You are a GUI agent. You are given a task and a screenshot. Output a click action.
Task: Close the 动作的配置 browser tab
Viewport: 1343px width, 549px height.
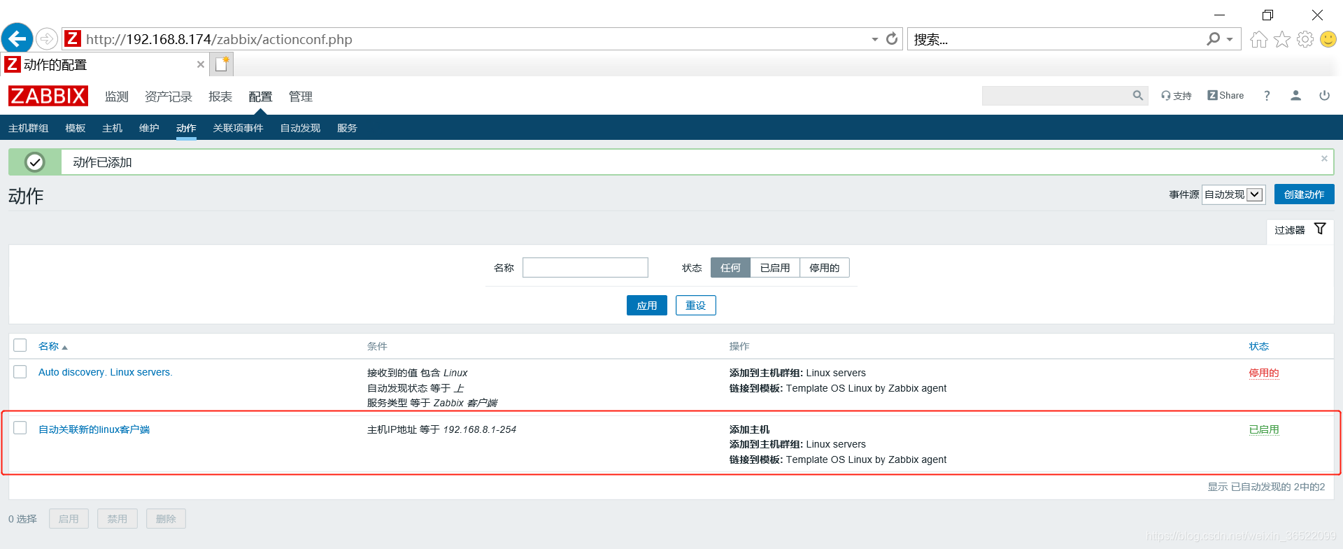tap(201, 64)
